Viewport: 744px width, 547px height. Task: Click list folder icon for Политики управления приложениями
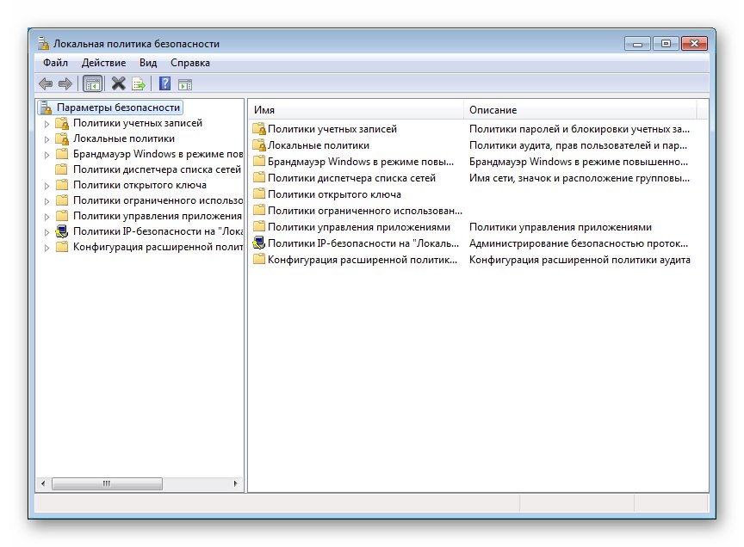pyautogui.click(x=259, y=227)
